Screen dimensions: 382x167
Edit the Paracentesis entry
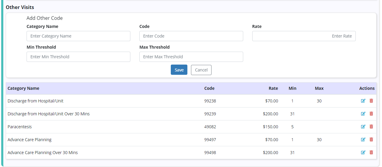point(363,127)
